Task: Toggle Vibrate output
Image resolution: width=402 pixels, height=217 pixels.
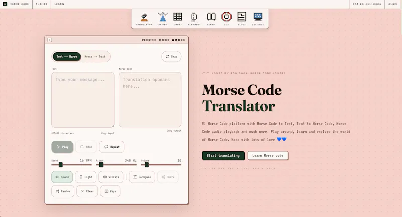Action: point(111,177)
